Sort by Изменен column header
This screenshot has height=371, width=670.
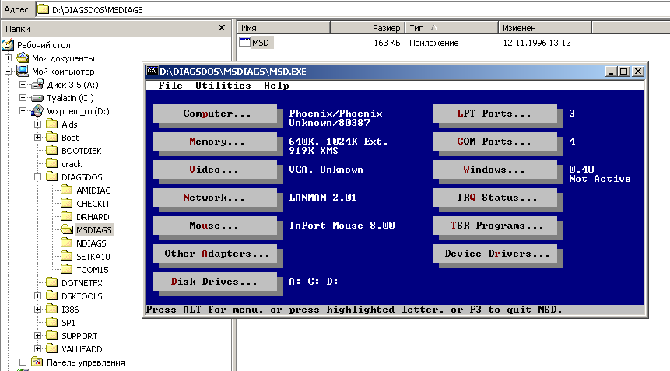545,28
